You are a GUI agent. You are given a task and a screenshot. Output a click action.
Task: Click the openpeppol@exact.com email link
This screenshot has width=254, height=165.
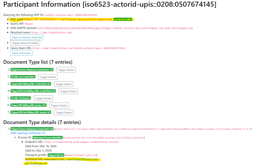[82, 159]
